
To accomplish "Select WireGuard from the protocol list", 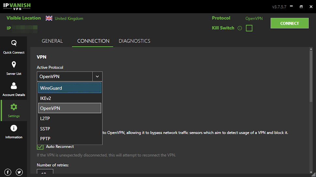I will pyautogui.click(x=70, y=88).
